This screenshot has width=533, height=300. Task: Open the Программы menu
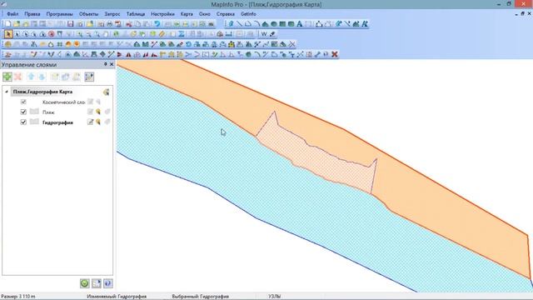click(59, 14)
